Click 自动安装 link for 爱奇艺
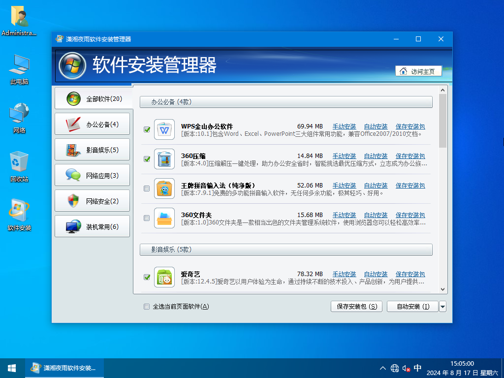This screenshot has height=378, width=504. (376, 274)
